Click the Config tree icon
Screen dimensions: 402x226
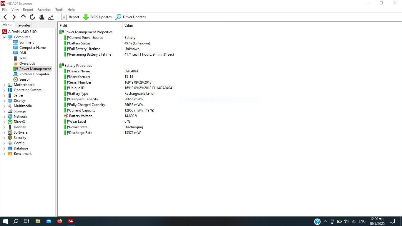(10, 143)
